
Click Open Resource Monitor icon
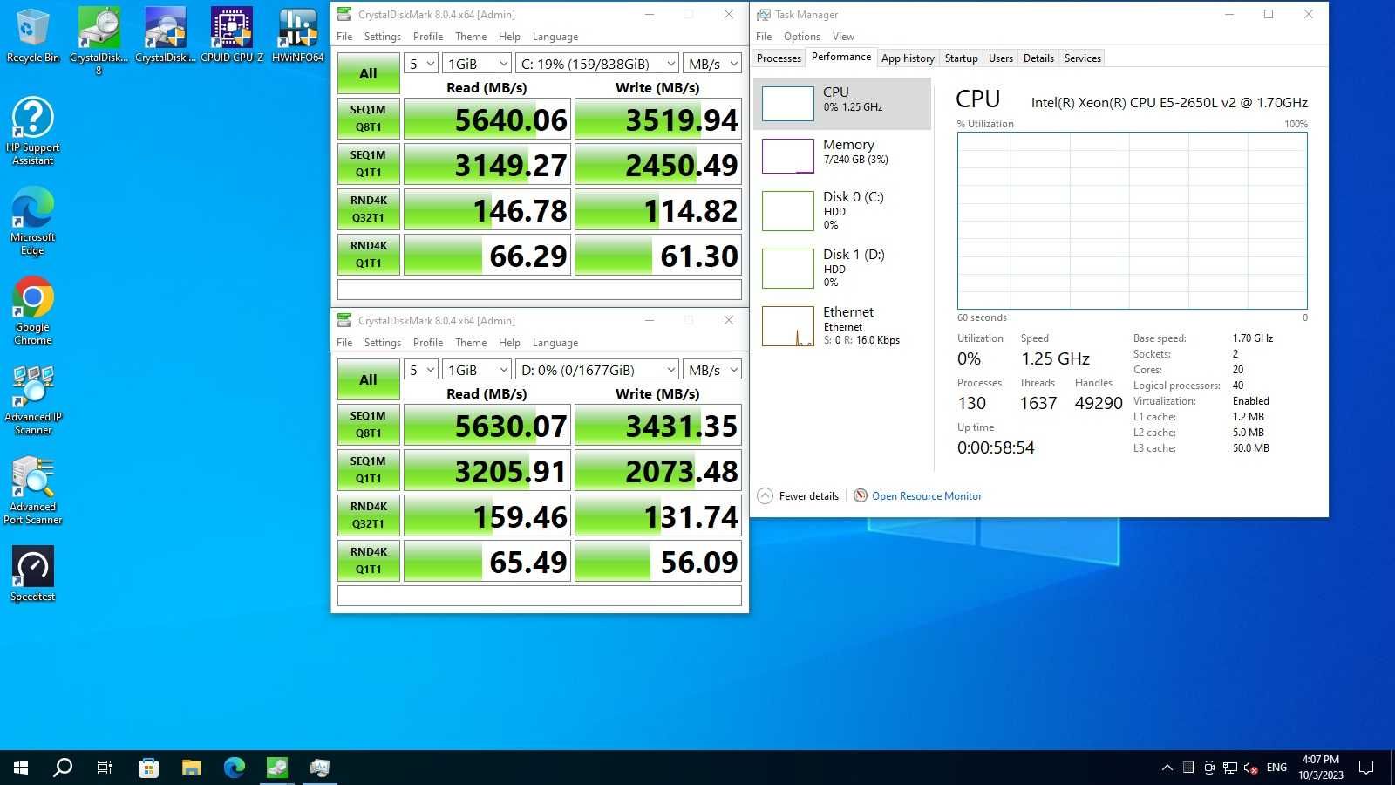click(x=861, y=495)
